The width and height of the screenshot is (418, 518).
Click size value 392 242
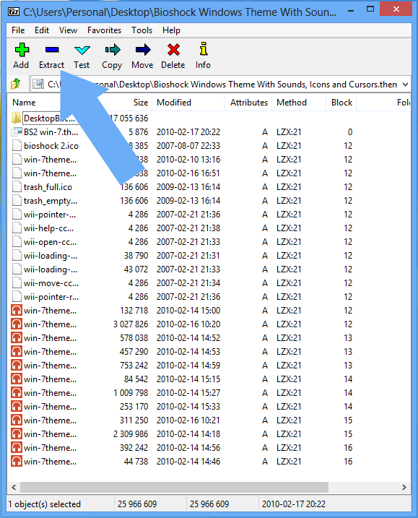coord(134,448)
